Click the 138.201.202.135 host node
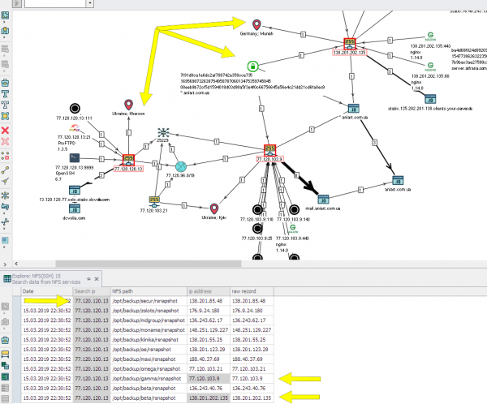The height and width of the screenshot is (404, 487). pyautogui.click(x=350, y=44)
